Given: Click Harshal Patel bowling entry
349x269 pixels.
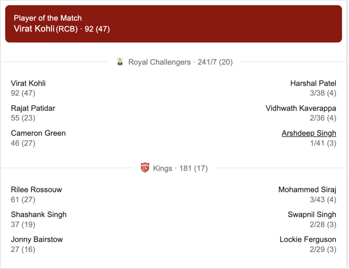Looking at the screenshot, I should (313, 88).
